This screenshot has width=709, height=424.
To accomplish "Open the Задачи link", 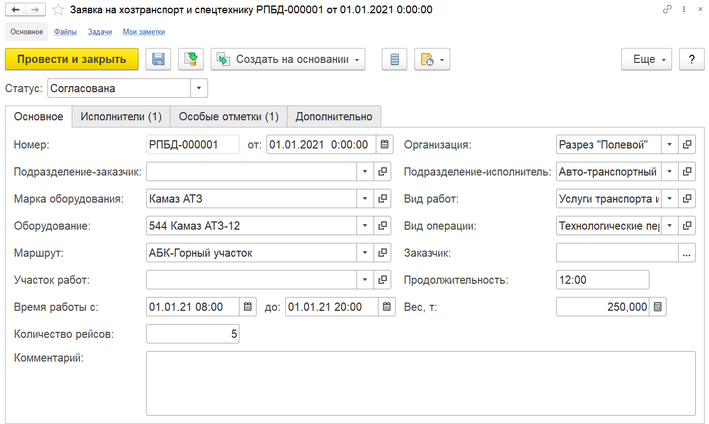I will pos(100,31).
